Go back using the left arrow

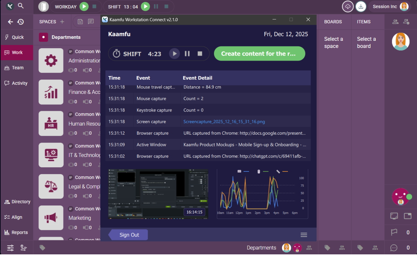click(x=10, y=22)
